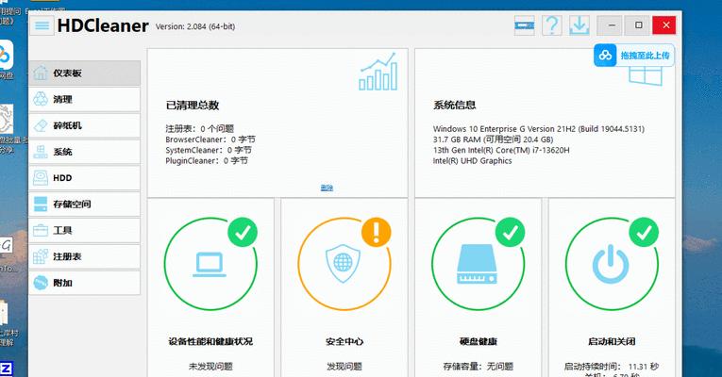Click the hard drive health icon
The height and width of the screenshot is (377, 722).
coord(478,264)
